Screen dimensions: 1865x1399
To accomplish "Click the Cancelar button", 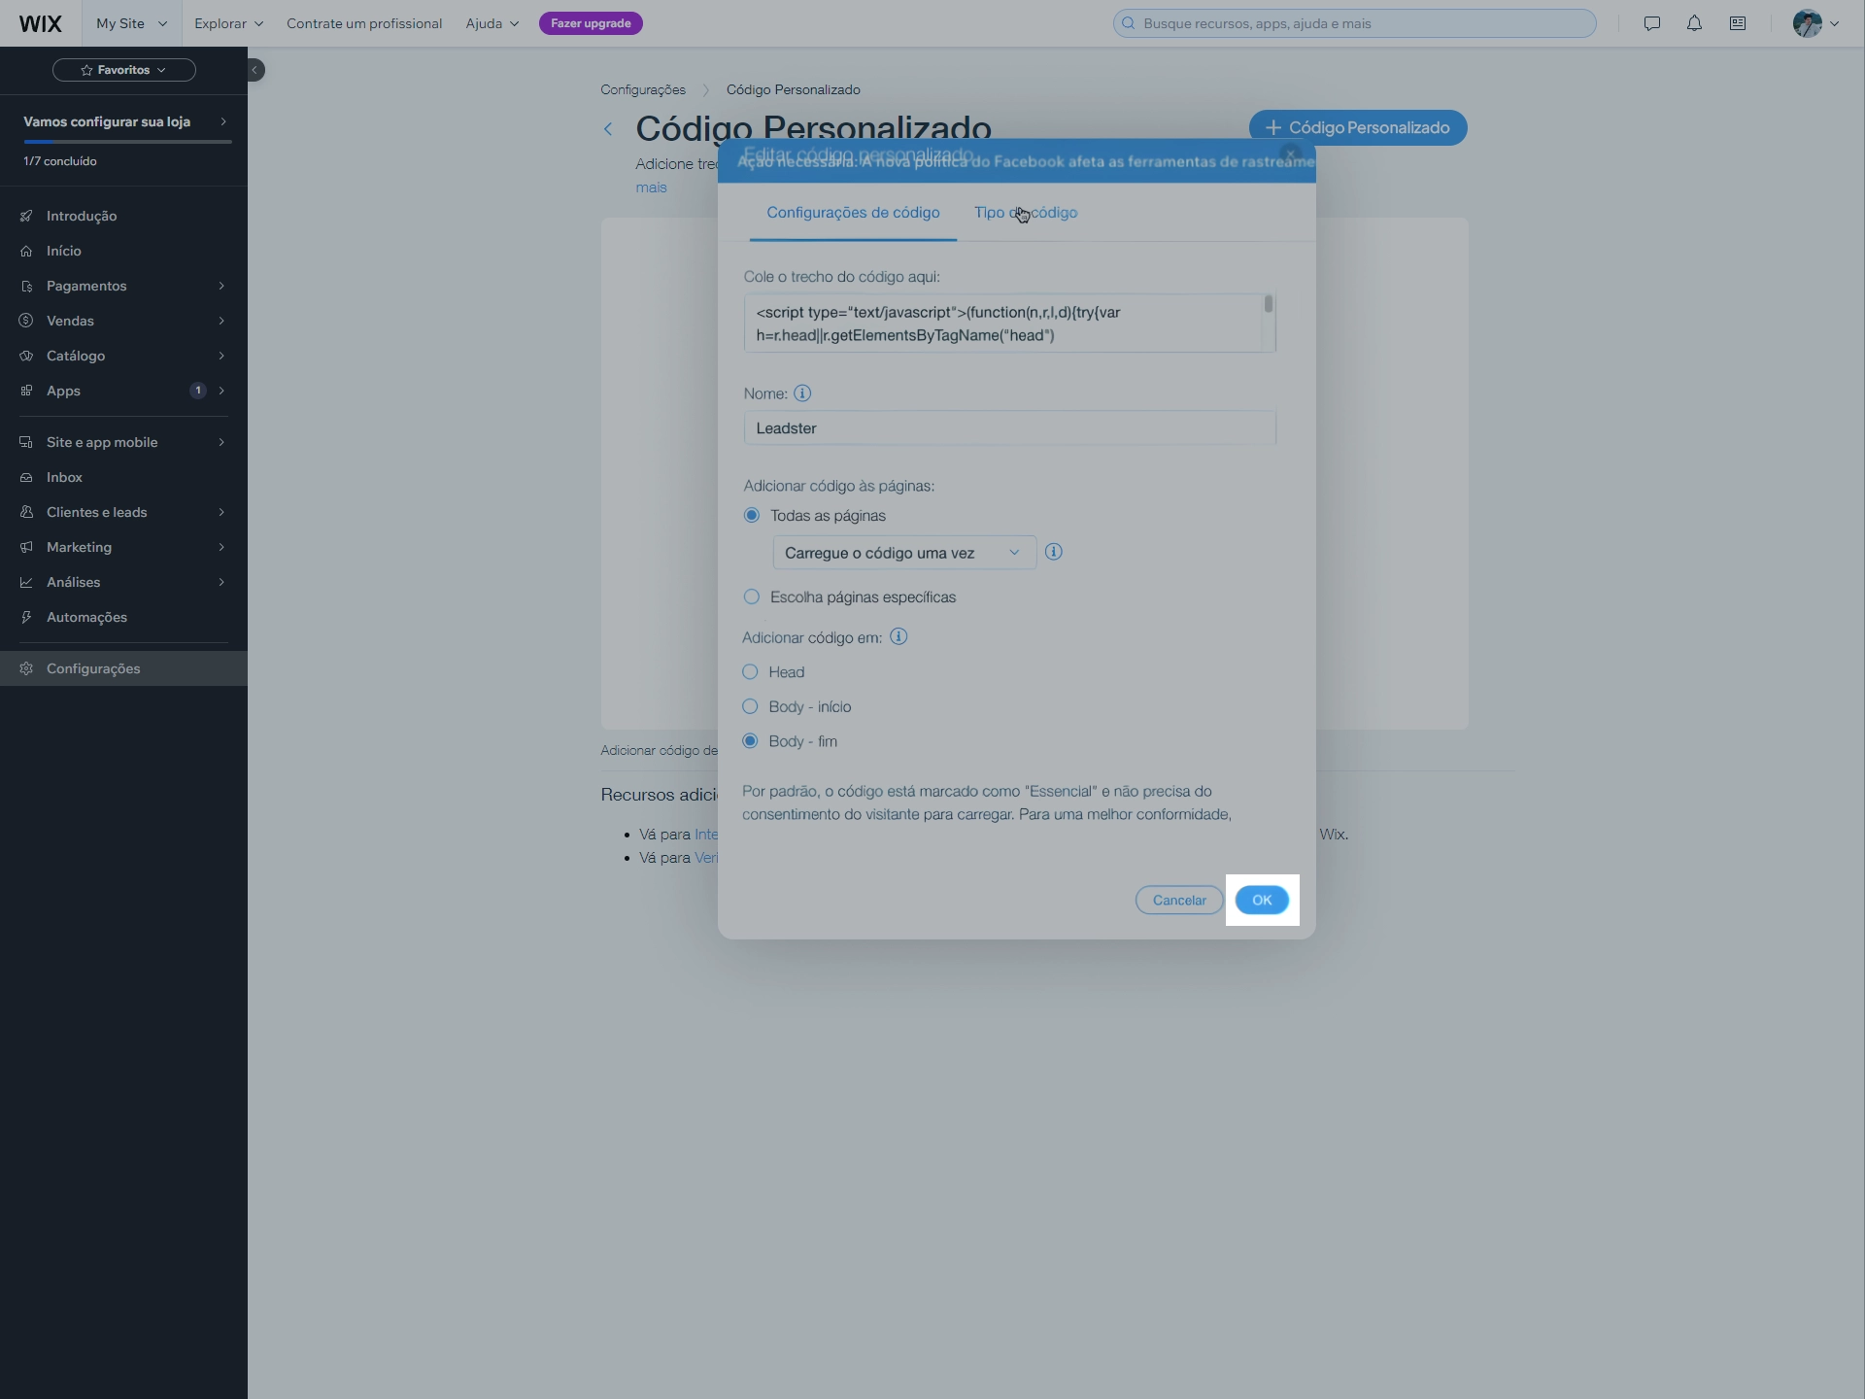I will tap(1178, 901).
